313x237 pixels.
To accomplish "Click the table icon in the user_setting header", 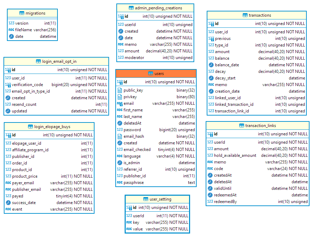I will point(145,199).
